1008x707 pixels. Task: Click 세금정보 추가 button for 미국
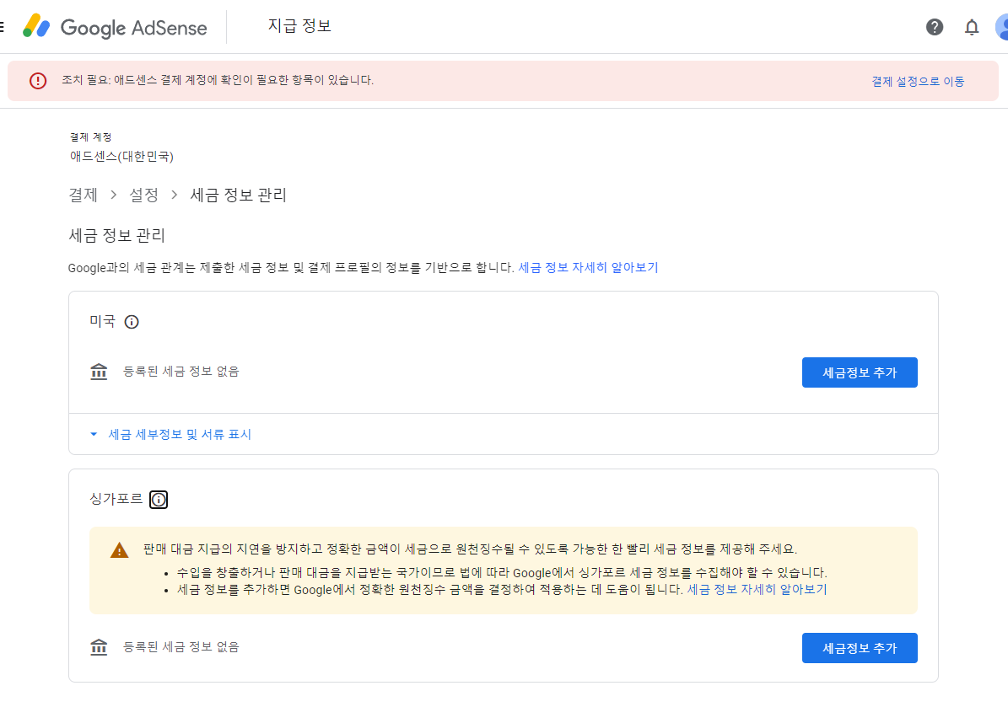[x=860, y=372]
